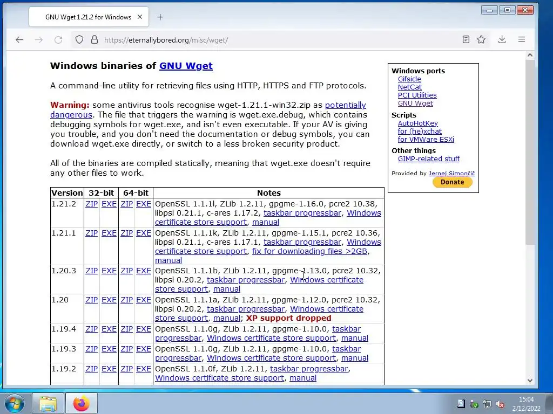Click the page scrollbar down arrow
The height and width of the screenshot is (414, 553).
[x=530, y=380]
